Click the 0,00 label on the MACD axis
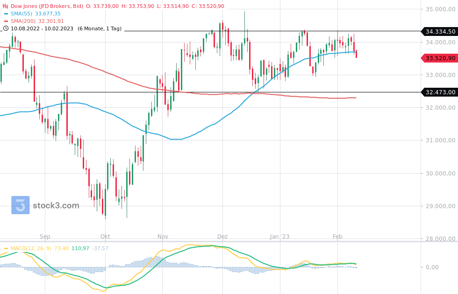The width and height of the screenshot is (458, 294). [432, 267]
